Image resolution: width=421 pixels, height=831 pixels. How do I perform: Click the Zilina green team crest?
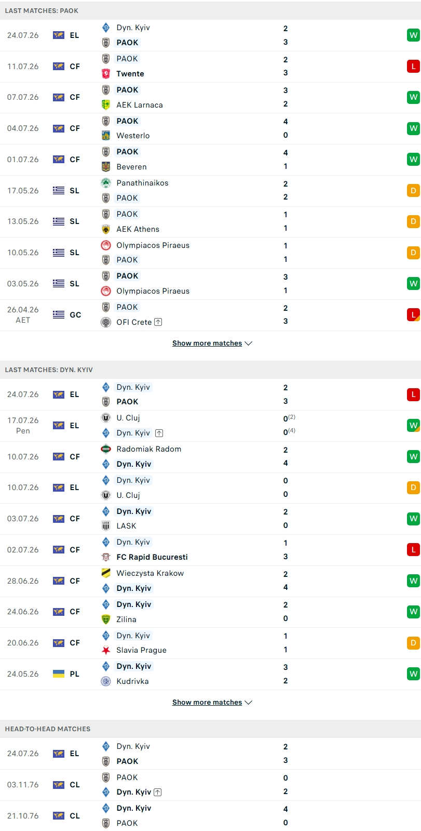pyautogui.click(x=106, y=619)
